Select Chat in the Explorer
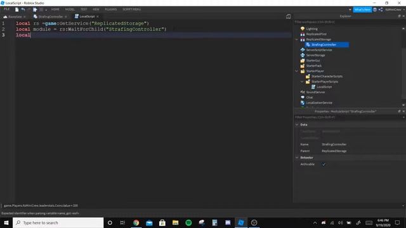Screen dimensions: 406x228 tap(310, 98)
